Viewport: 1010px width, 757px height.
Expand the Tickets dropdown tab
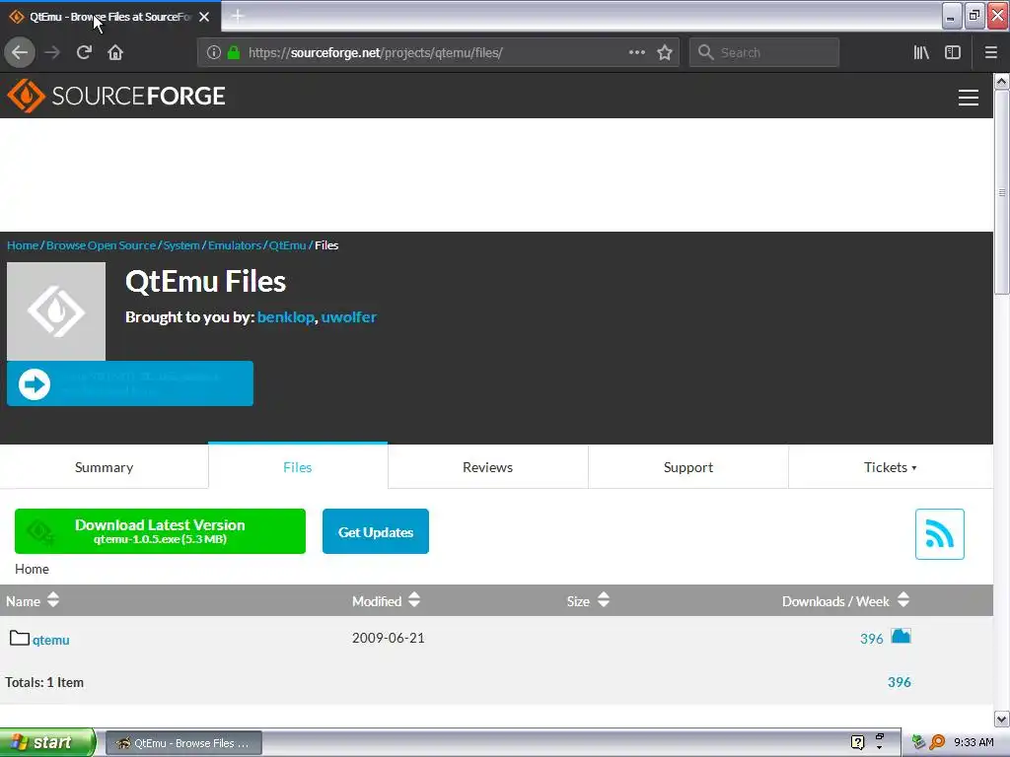click(891, 467)
